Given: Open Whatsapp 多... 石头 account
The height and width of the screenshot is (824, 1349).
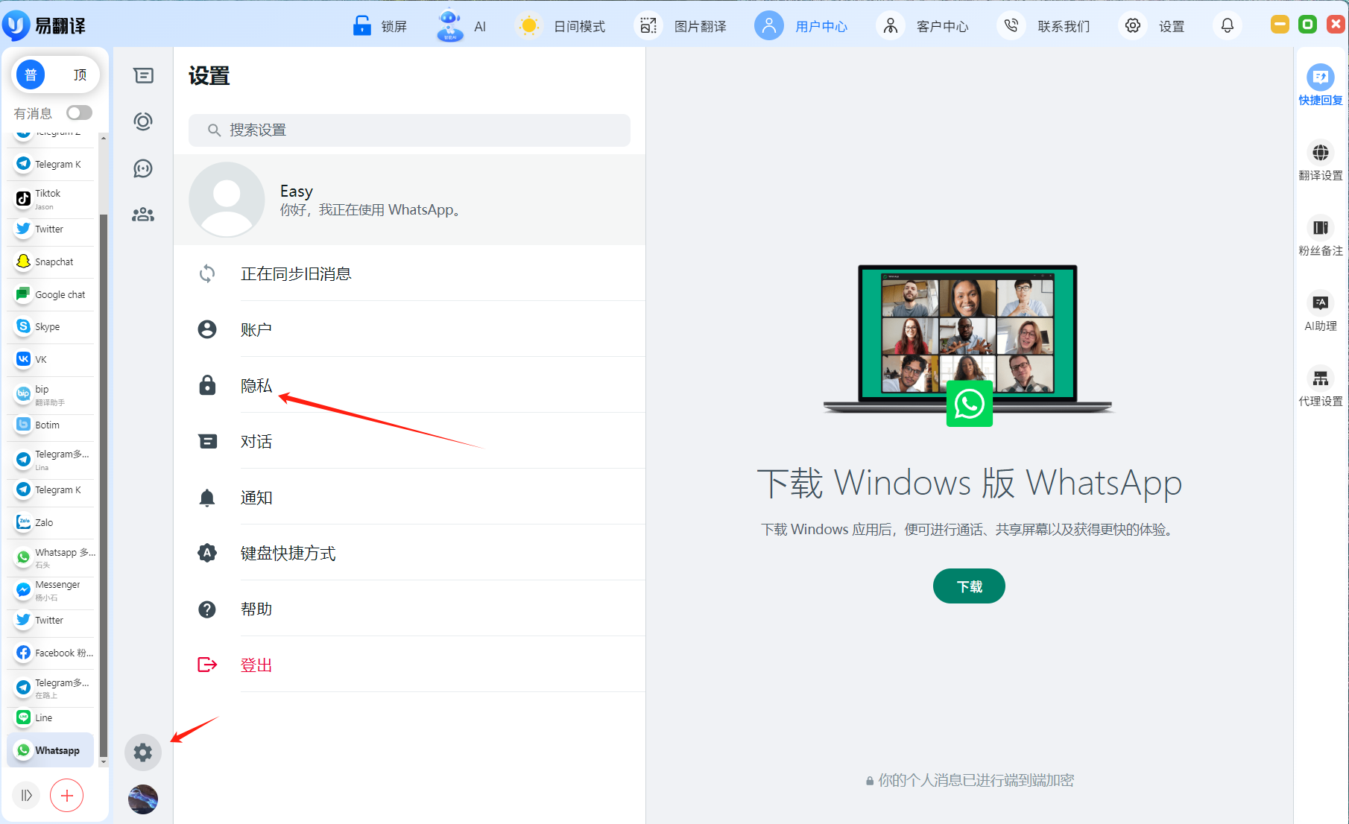Looking at the screenshot, I should click(x=51, y=558).
